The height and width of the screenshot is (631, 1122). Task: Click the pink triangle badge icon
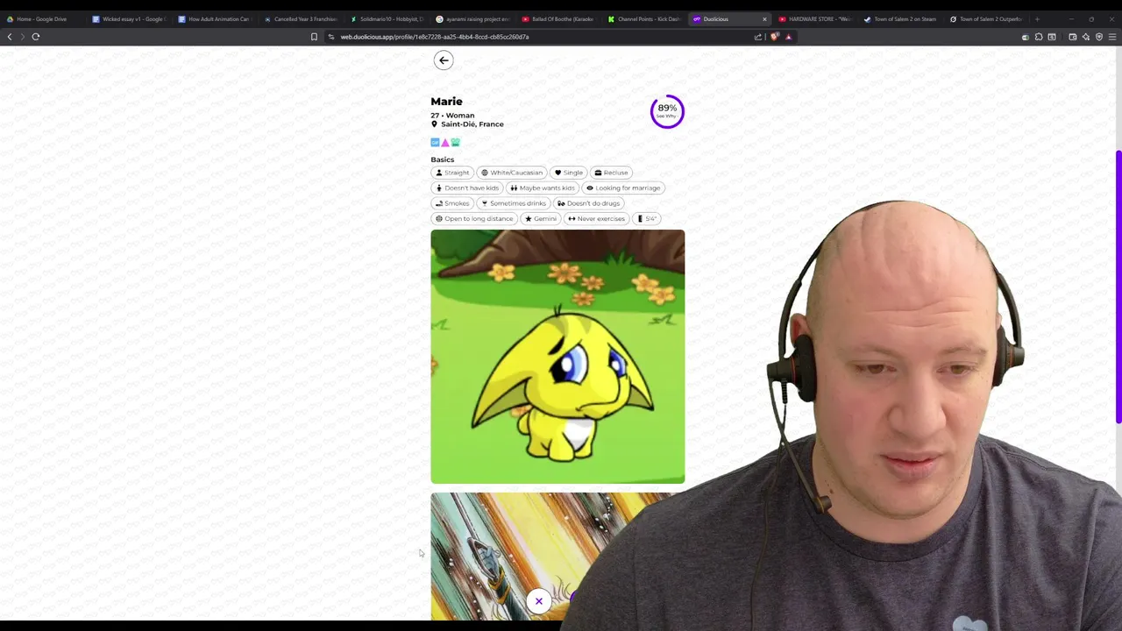tap(445, 142)
